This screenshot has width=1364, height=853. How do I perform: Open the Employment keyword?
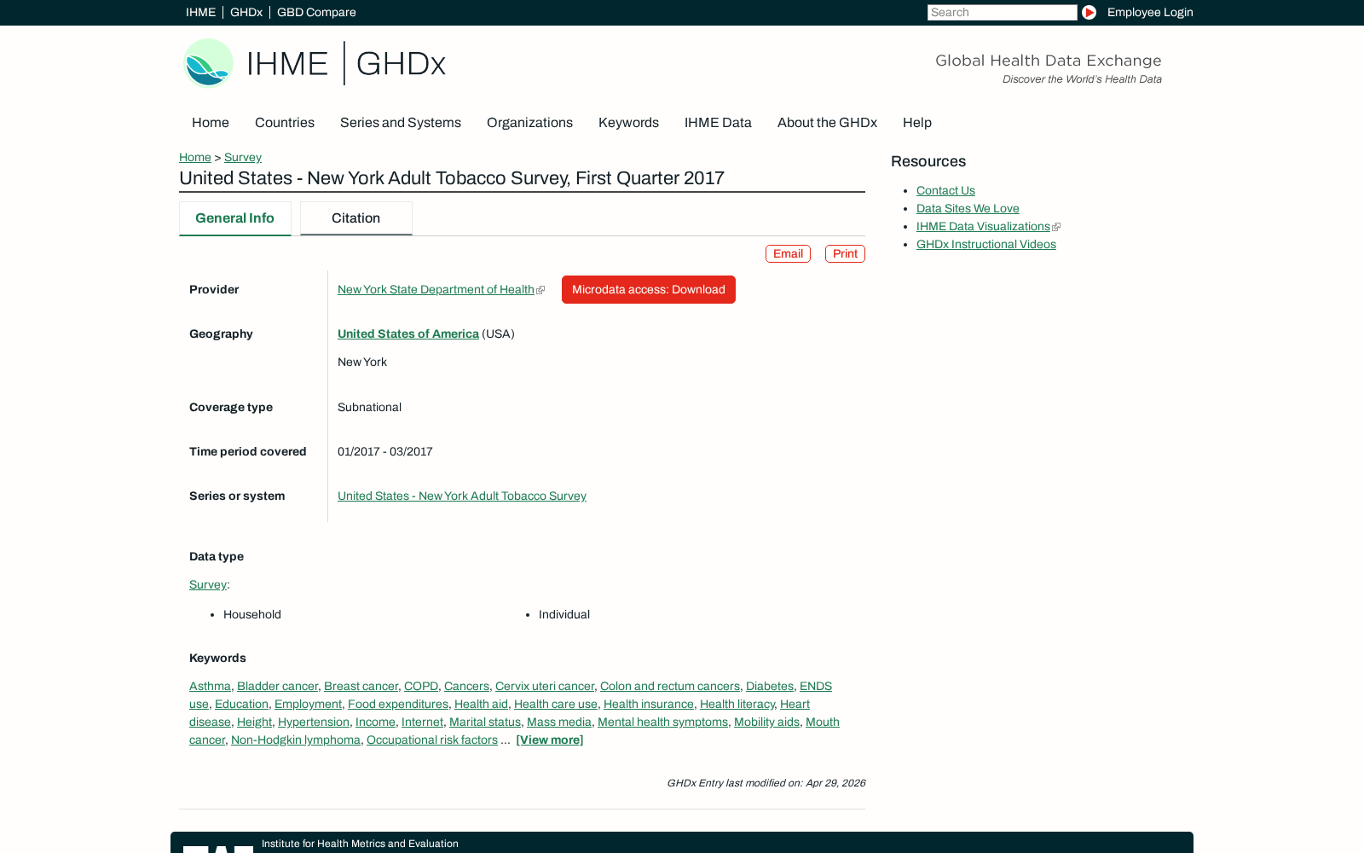click(308, 704)
